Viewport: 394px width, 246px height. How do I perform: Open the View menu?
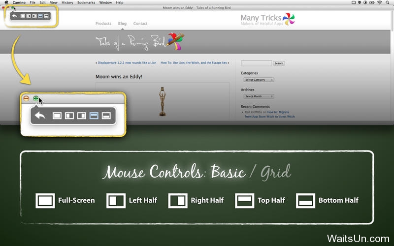click(x=54, y=2)
